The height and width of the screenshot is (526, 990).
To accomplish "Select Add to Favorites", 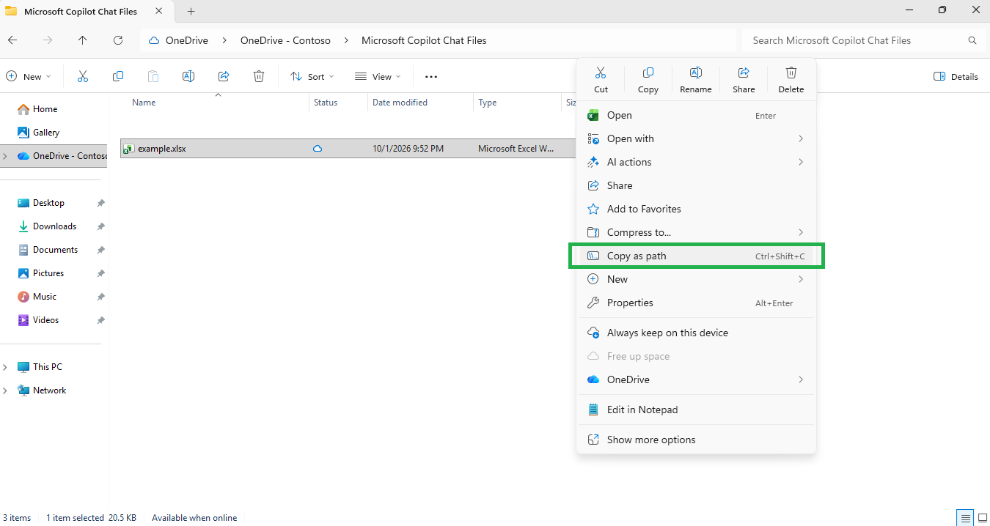I will click(x=696, y=209).
